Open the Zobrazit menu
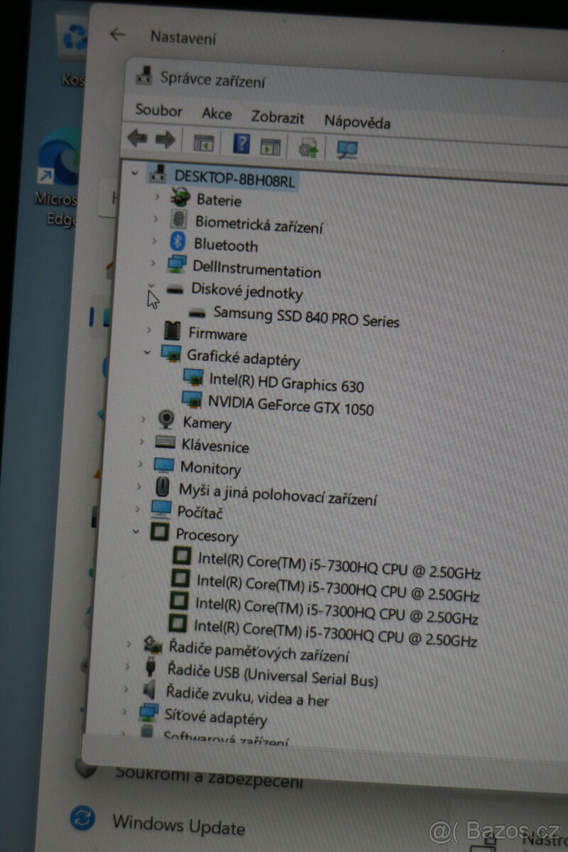This screenshot has width=568, height=852. coord(278,118)
